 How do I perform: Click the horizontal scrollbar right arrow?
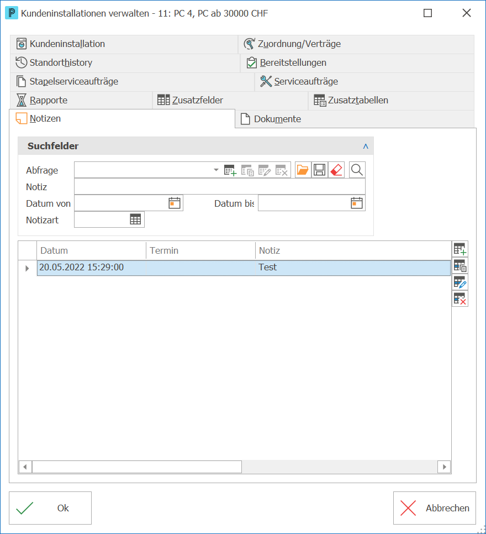[444, 467]
